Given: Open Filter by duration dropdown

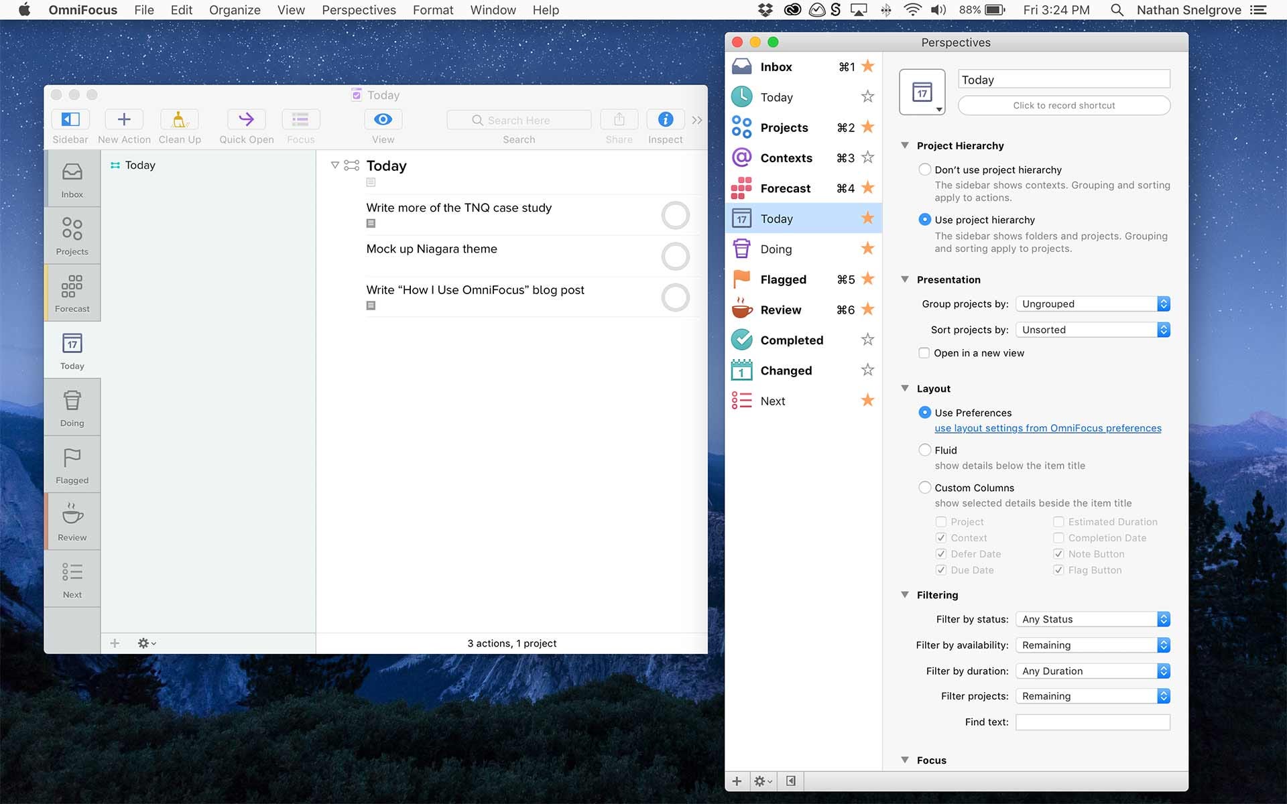Looking at the screenshot, I should 1093,671.
